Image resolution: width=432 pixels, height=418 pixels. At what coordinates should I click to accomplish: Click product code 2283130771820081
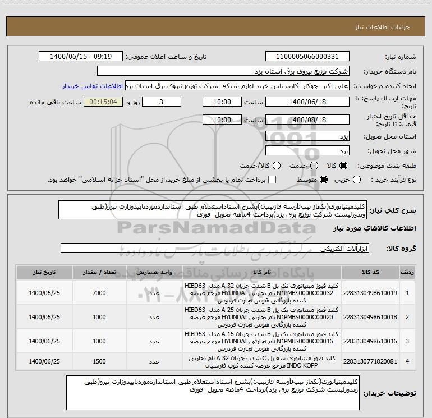coord(370,361)
